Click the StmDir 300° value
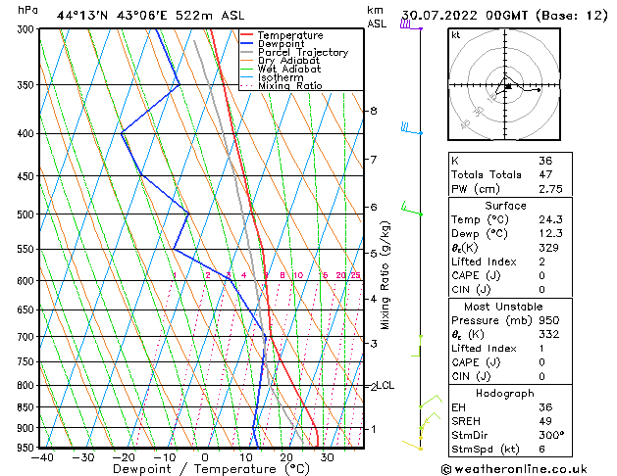Screen dimensions: 617x476 [551, 435]
